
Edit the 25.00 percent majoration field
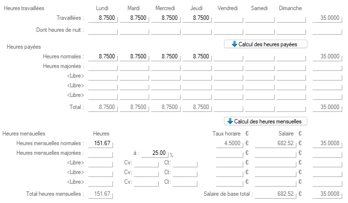click(x=155, y=153)
